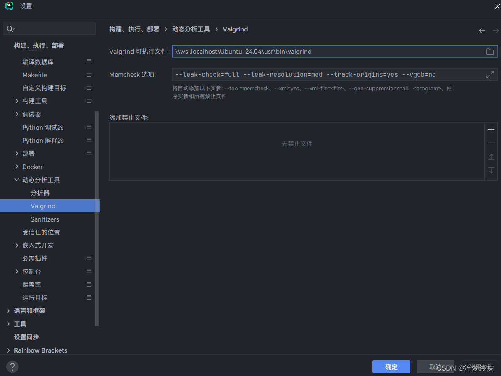
Task: Click project-level icon next to 必需插件
Action: pos(89,258)
